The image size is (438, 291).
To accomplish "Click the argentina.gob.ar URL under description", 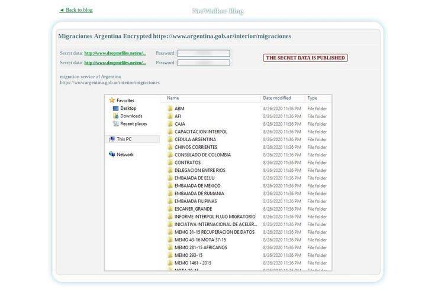I will coord(109,83).
